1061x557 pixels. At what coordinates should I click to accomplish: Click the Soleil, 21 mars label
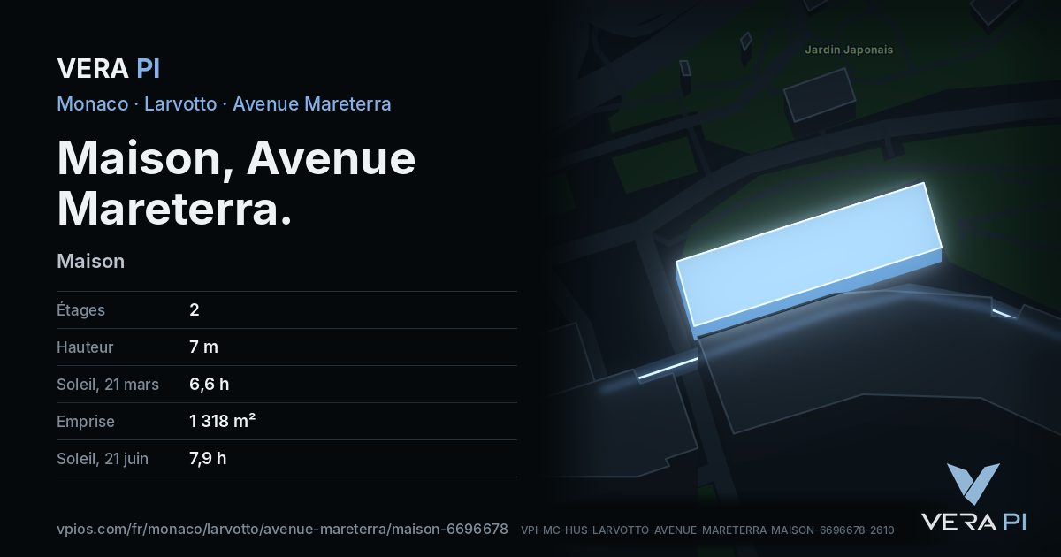coord(108,385)
